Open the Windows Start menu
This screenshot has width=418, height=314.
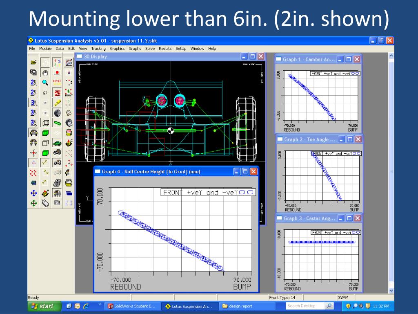pyautogui.click(x=44, y=306)
